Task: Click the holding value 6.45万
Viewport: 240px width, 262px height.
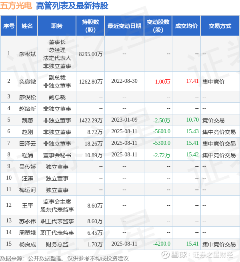Action: point(95,233)
